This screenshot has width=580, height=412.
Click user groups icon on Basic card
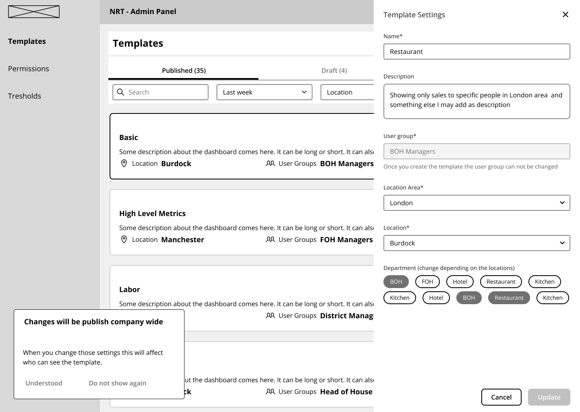point(270,163)
